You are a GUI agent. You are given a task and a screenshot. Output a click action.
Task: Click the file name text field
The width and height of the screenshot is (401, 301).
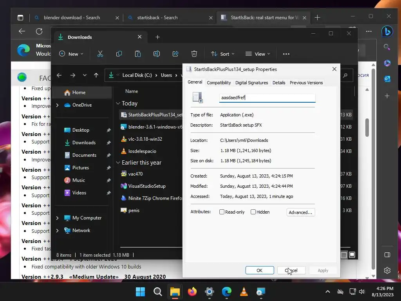coord(267,98)
